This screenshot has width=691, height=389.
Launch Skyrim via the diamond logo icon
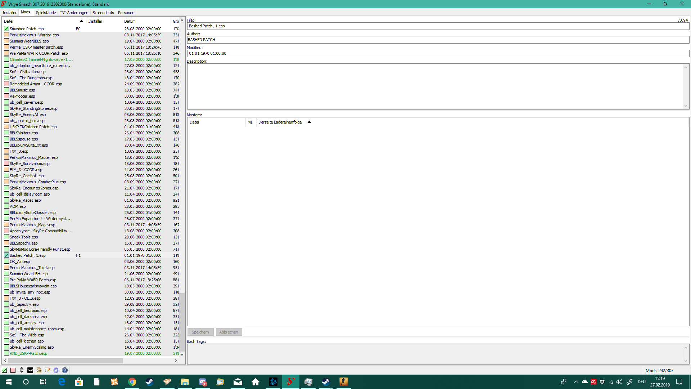point(22,370)
